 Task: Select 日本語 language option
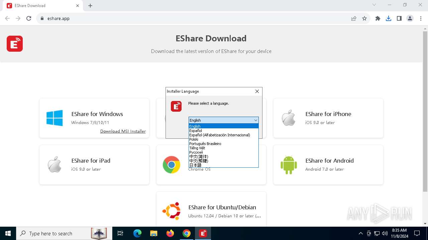click(x=223, y=165)
